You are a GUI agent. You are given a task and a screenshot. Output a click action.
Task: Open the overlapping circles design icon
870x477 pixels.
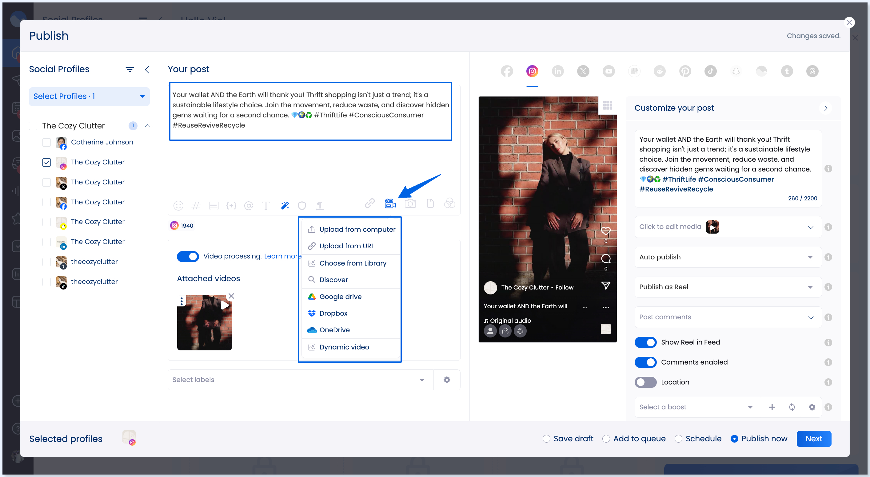pyautogui.click(x=449, y=203)
